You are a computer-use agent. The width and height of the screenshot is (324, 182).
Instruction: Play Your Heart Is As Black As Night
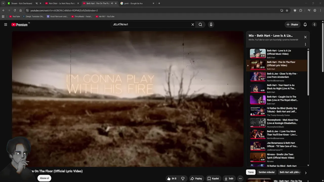[x=276, y=88]
